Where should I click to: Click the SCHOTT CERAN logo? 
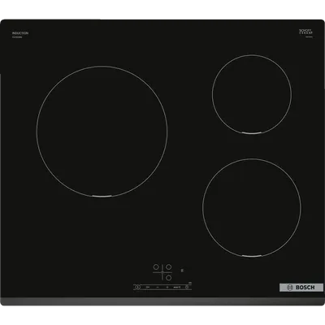tap(305, 32)
